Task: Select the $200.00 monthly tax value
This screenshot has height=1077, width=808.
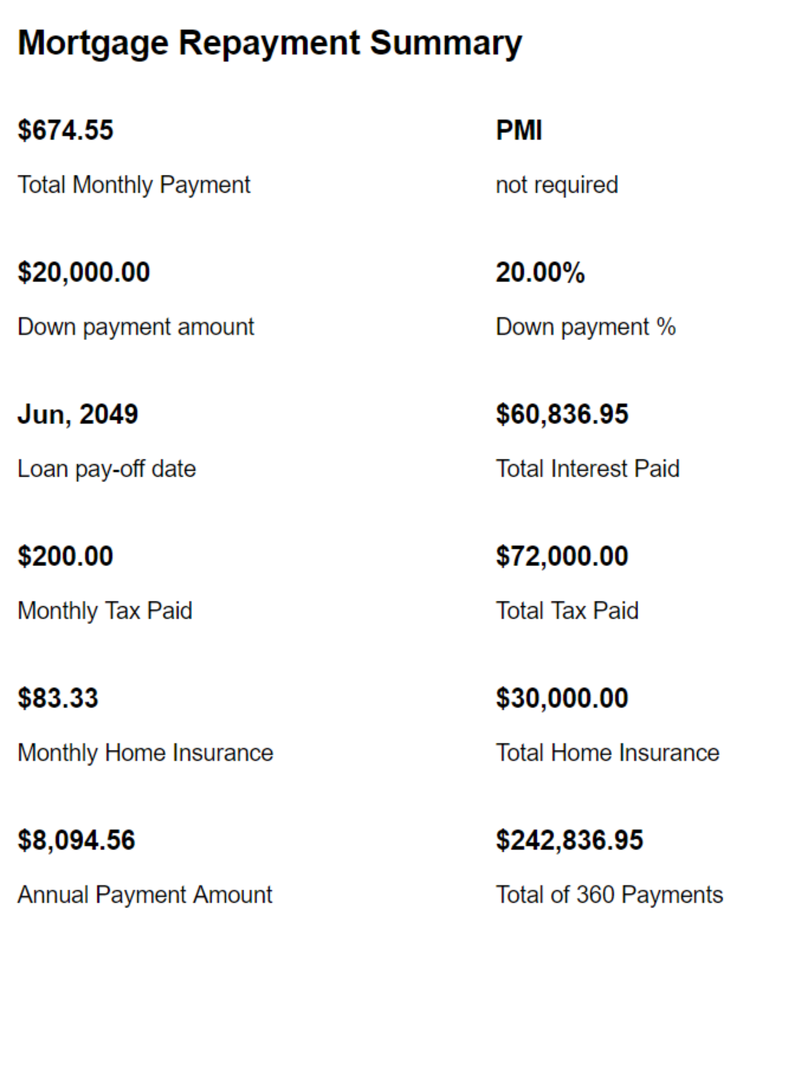Action: coord(65,556)
